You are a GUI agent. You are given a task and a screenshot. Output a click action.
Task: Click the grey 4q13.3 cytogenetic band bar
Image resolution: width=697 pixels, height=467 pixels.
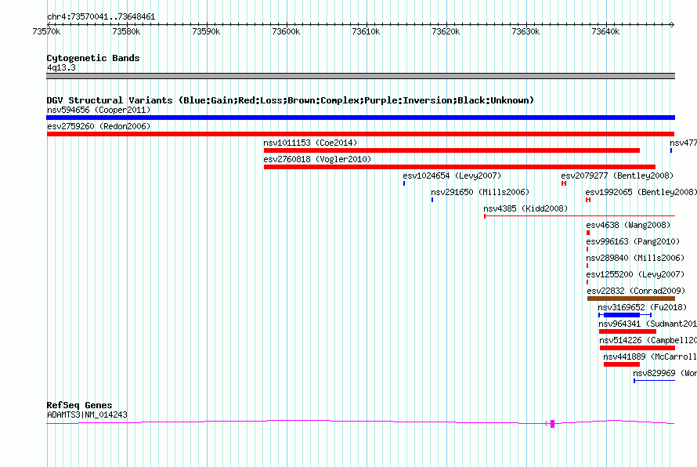[360, 76]
